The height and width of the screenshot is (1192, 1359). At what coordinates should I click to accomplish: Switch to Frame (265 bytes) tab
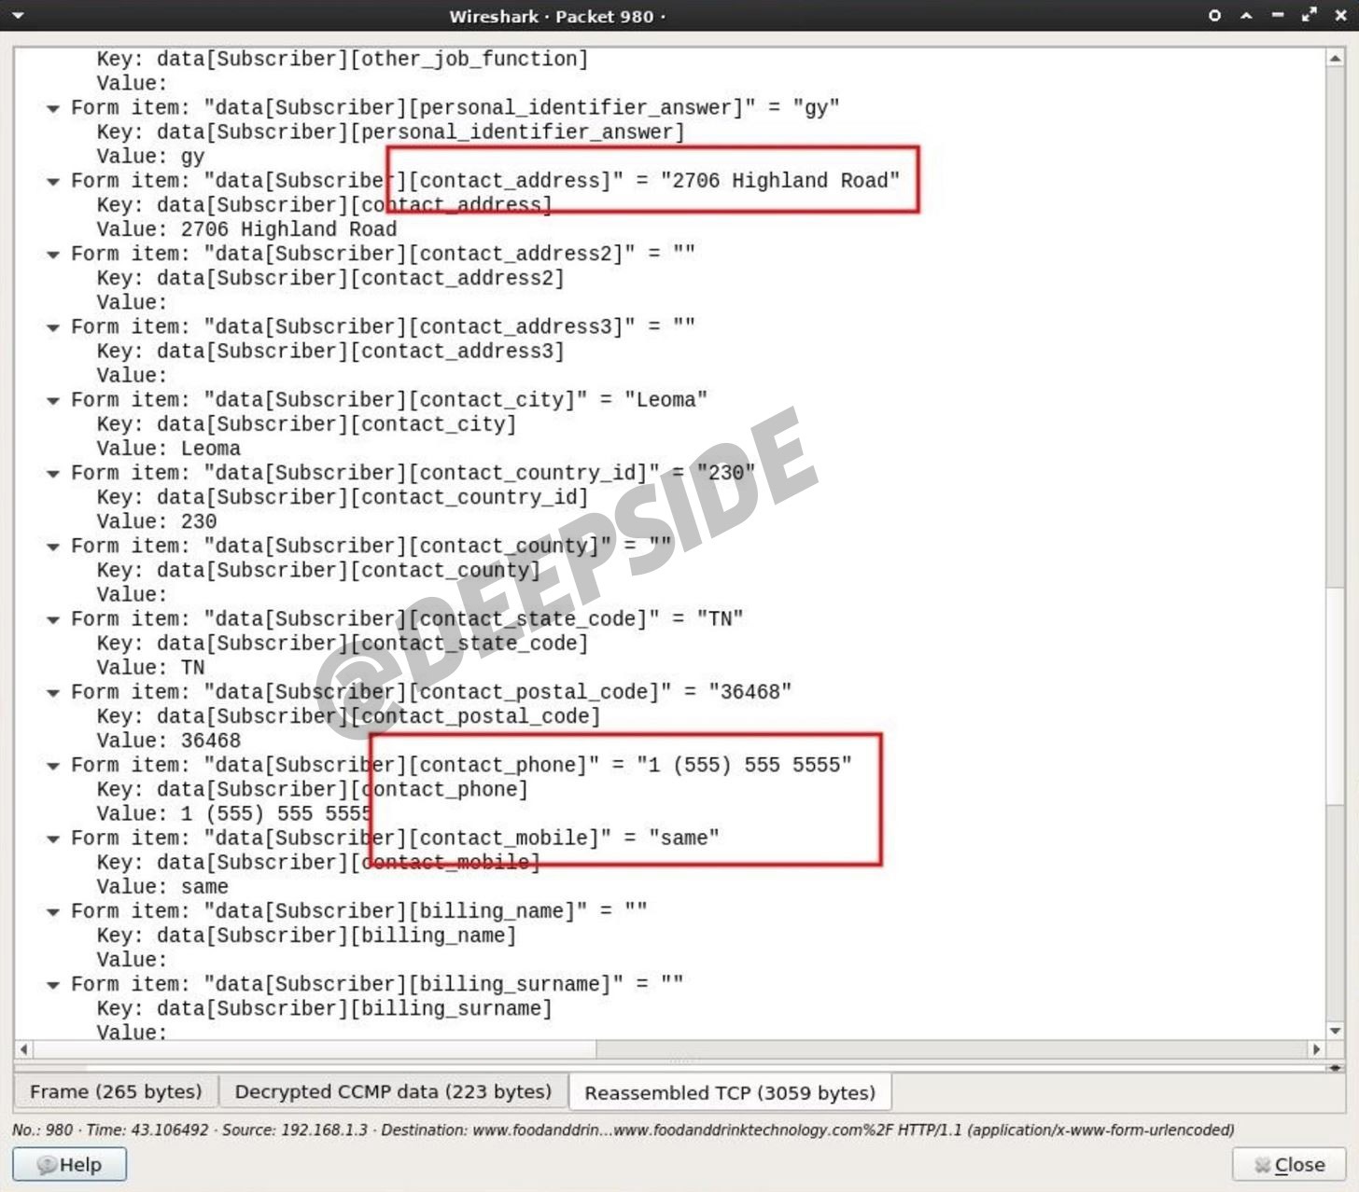coord(116,1091)
